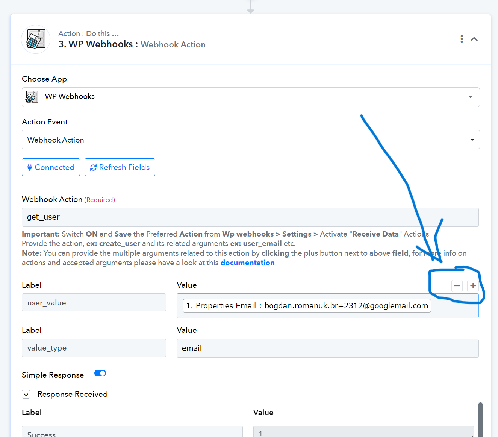Image resolution: width=498 pixels, height=437 pixels.
Task: Edit the user_value label field
Action: [94, 302]
